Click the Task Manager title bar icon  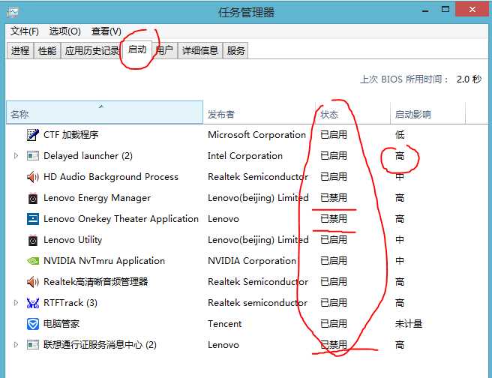[13, 13]
